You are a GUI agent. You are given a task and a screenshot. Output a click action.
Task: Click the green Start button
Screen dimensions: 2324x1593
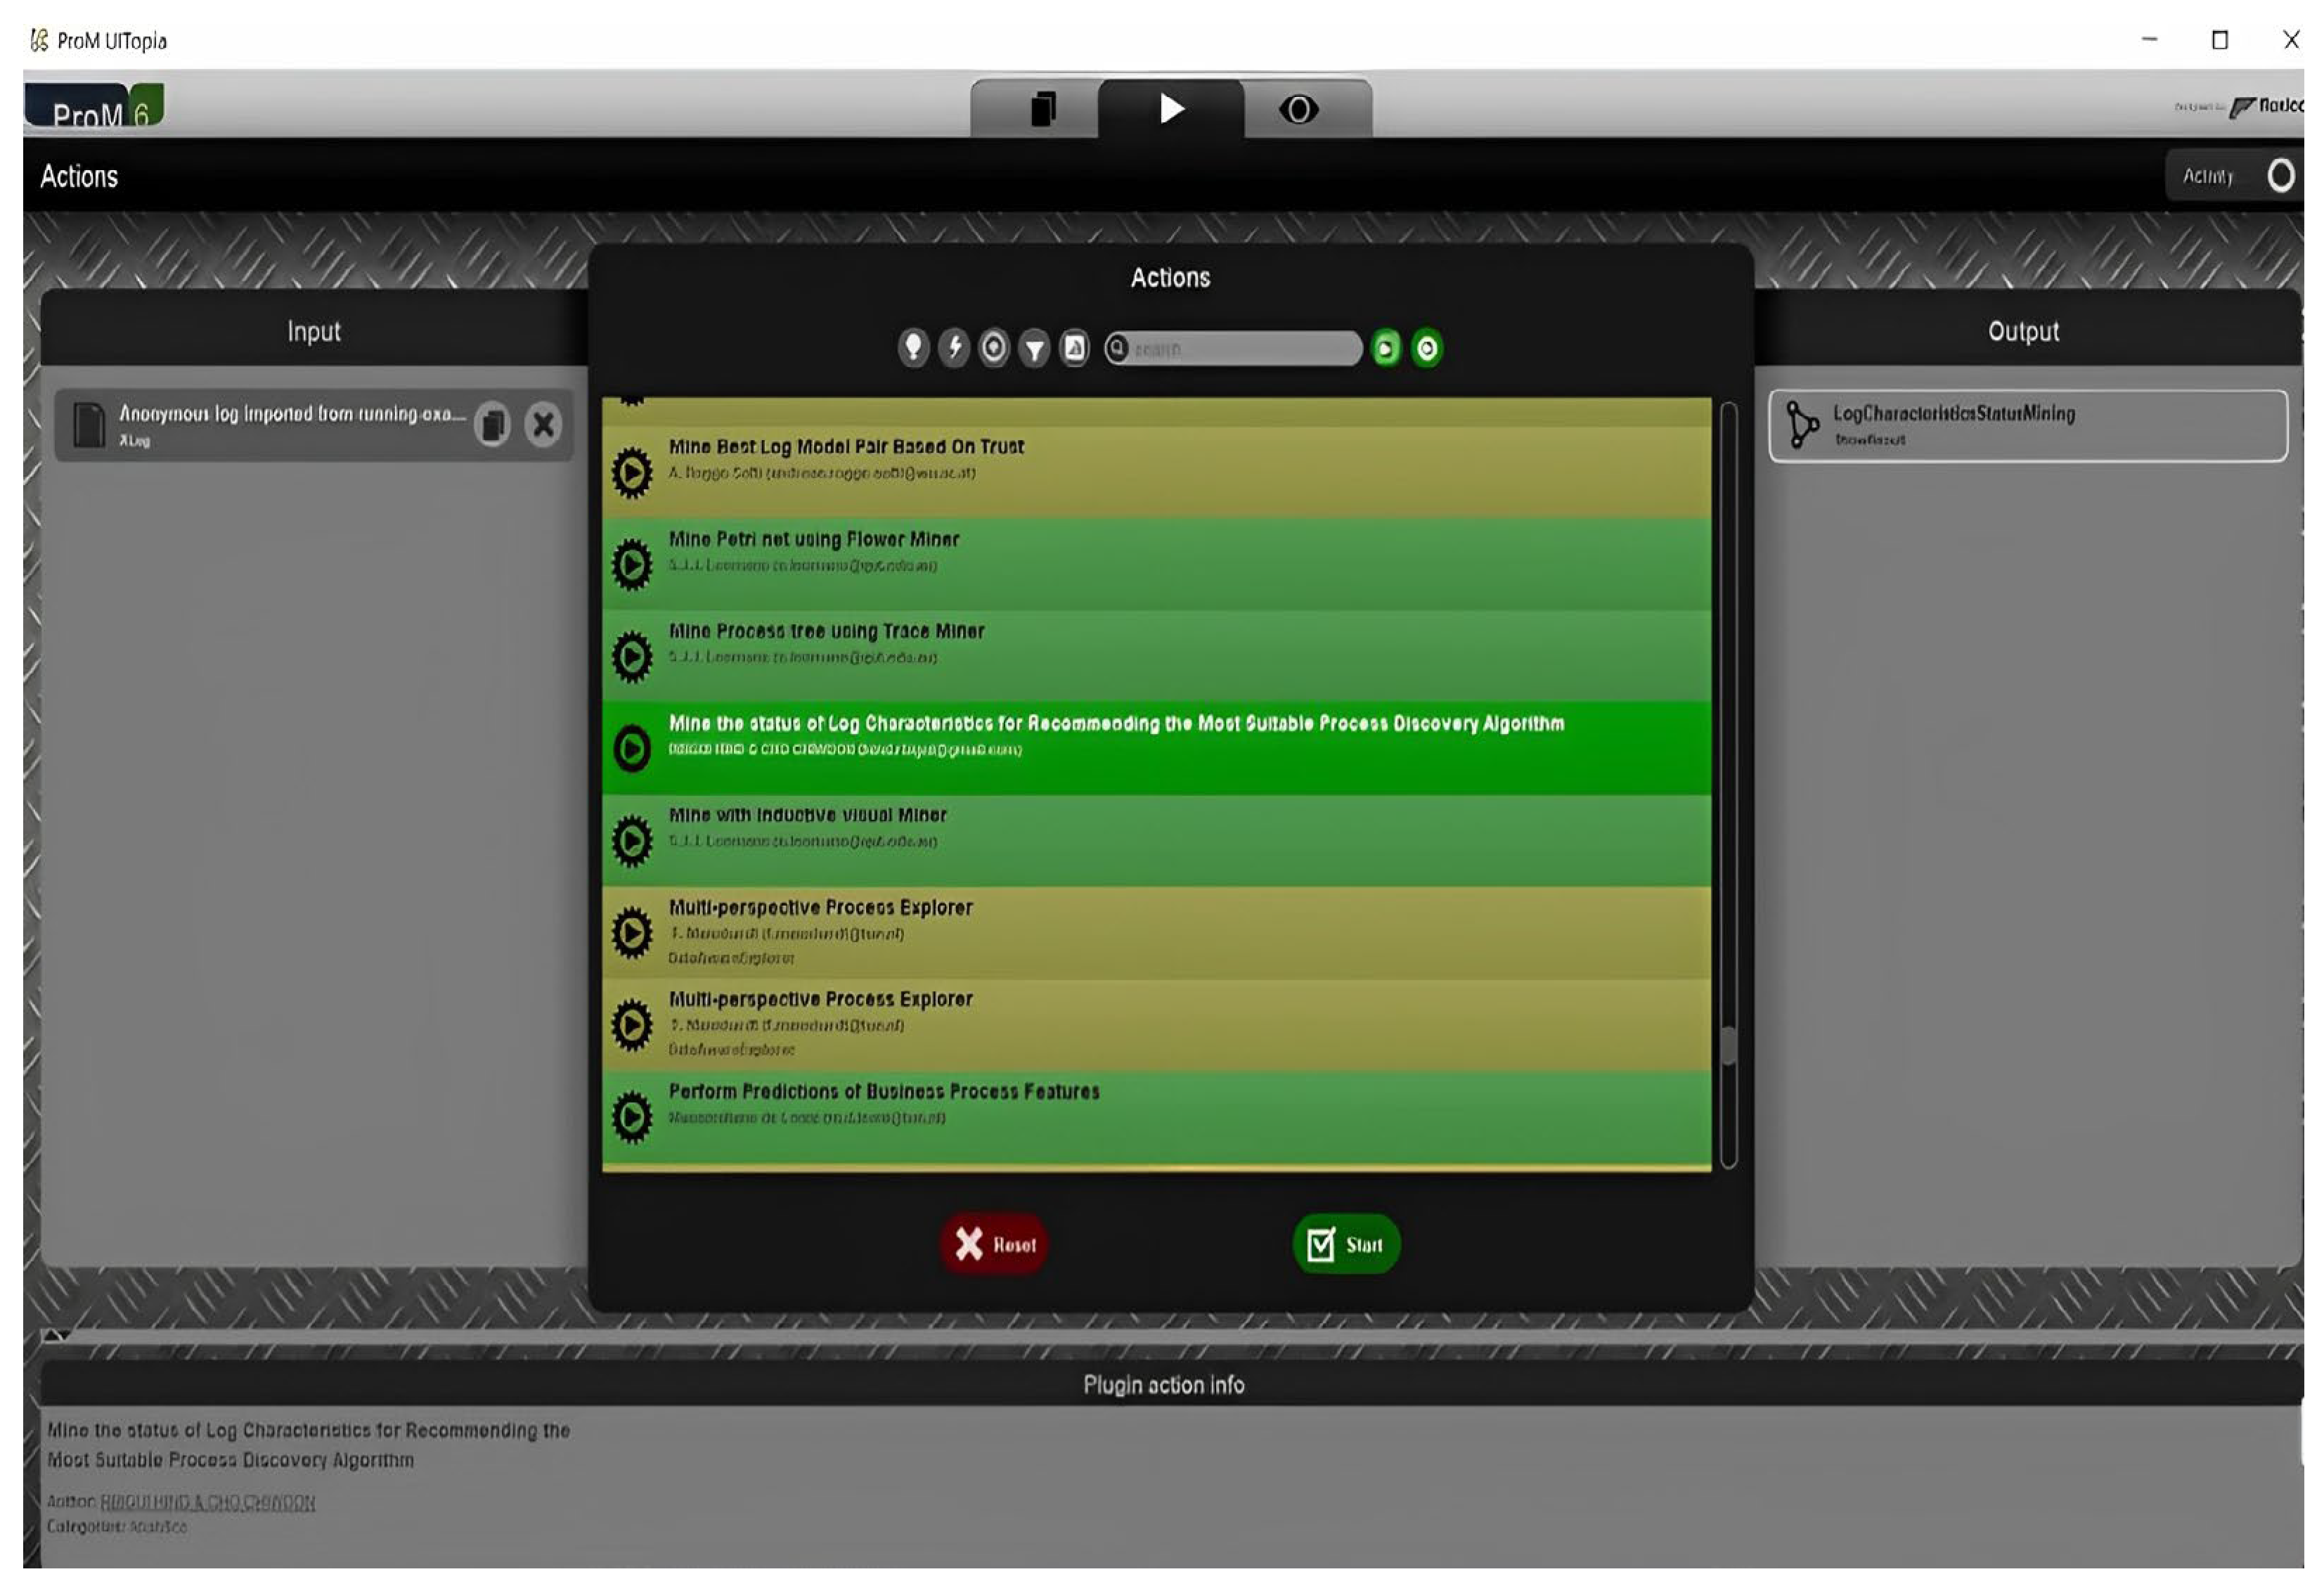tap(1346, 1245)
